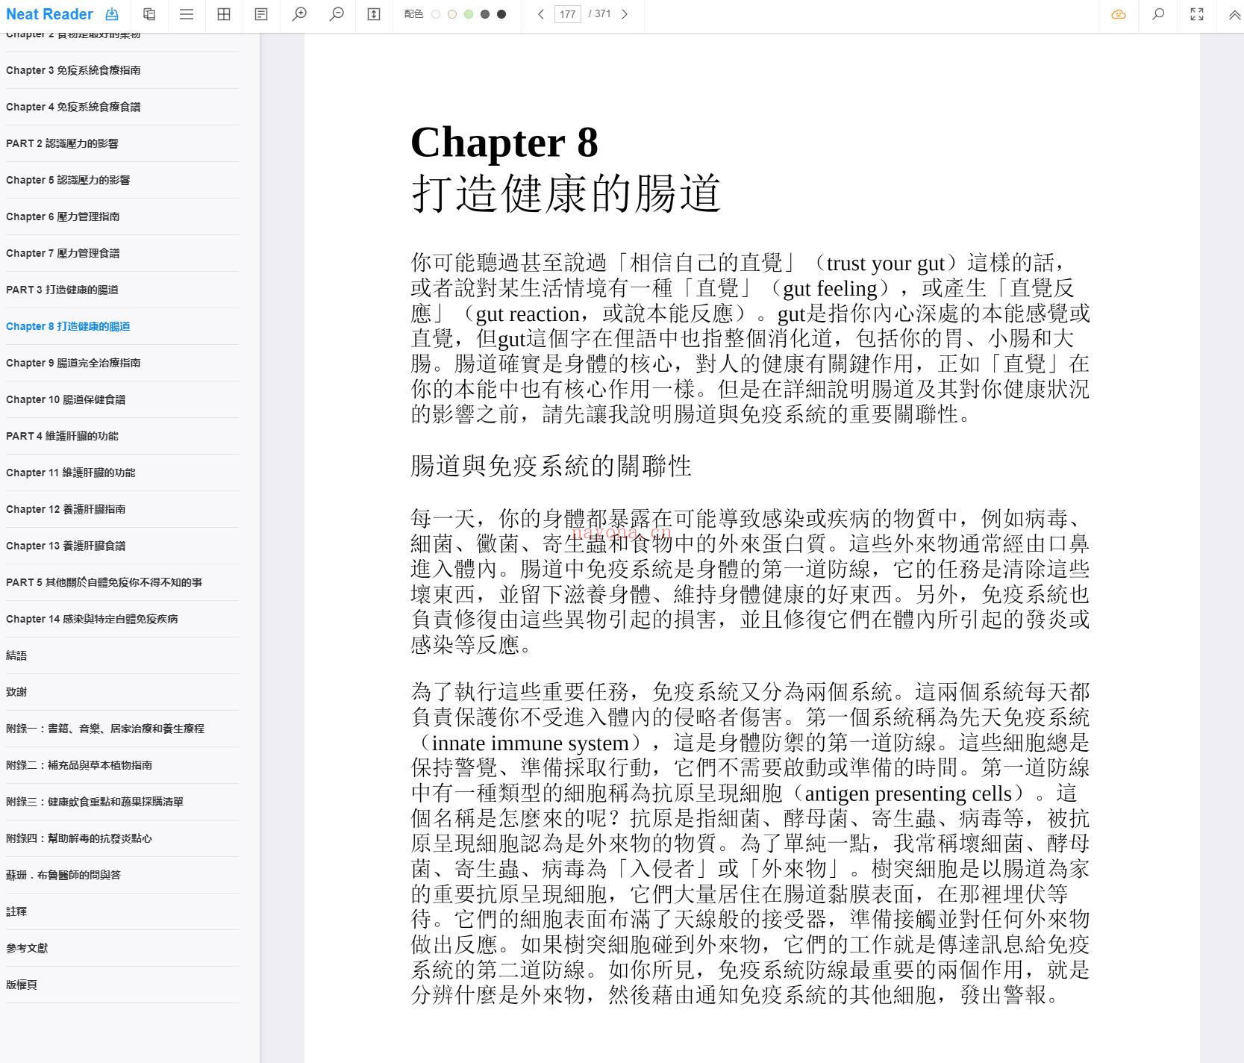The height and width of the screenshot is (1063, 1244).
Task: Click the cloud sync icon
Action: (x=1119, y=14)
